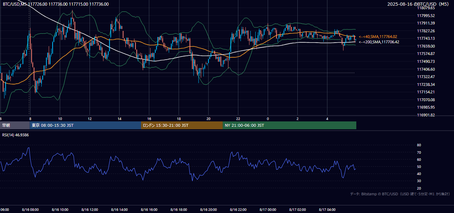Click price axis value 117574.87
454x213 pixels.
(426, 54)
